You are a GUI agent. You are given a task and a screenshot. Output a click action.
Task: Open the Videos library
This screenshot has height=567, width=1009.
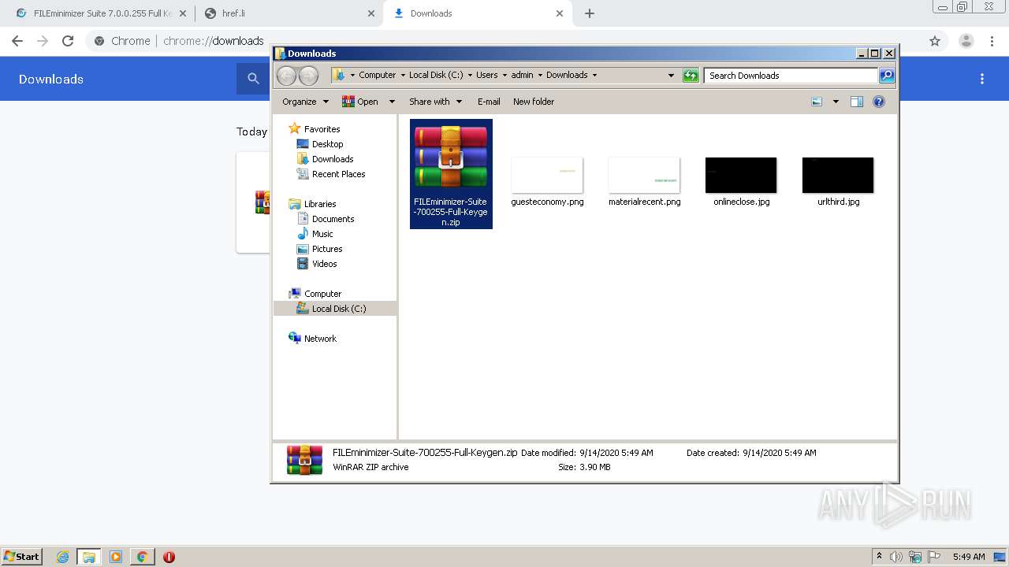tap(324, 264)
